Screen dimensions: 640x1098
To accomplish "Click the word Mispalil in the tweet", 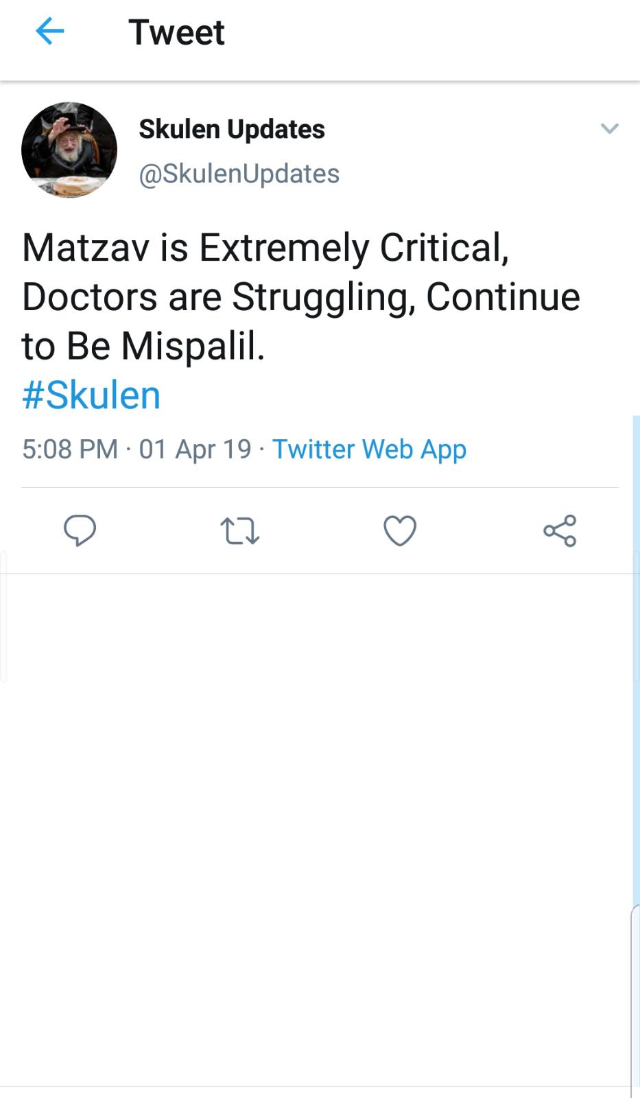I will [x=192, y=346].
